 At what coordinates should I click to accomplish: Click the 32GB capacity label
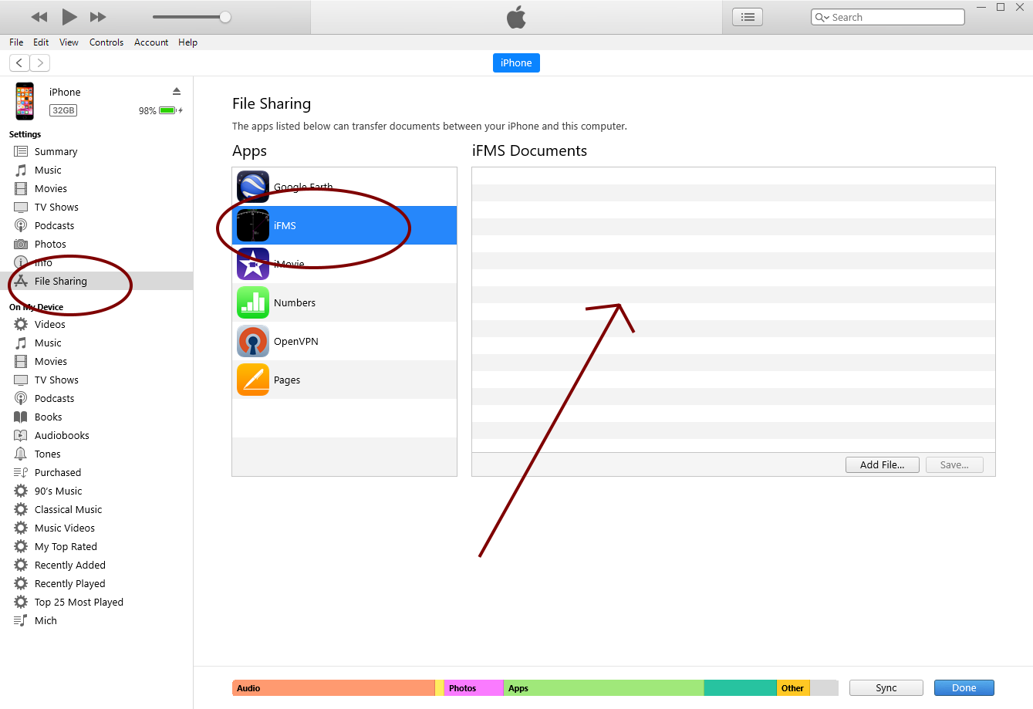pos(63,110)
